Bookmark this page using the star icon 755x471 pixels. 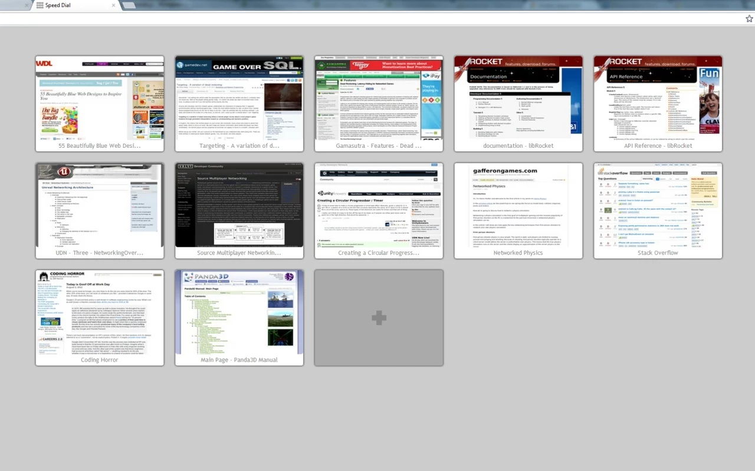(748, 18)
